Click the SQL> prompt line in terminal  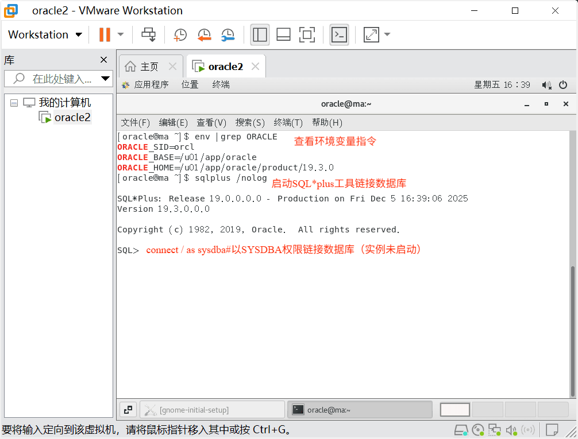pos(128,251)
